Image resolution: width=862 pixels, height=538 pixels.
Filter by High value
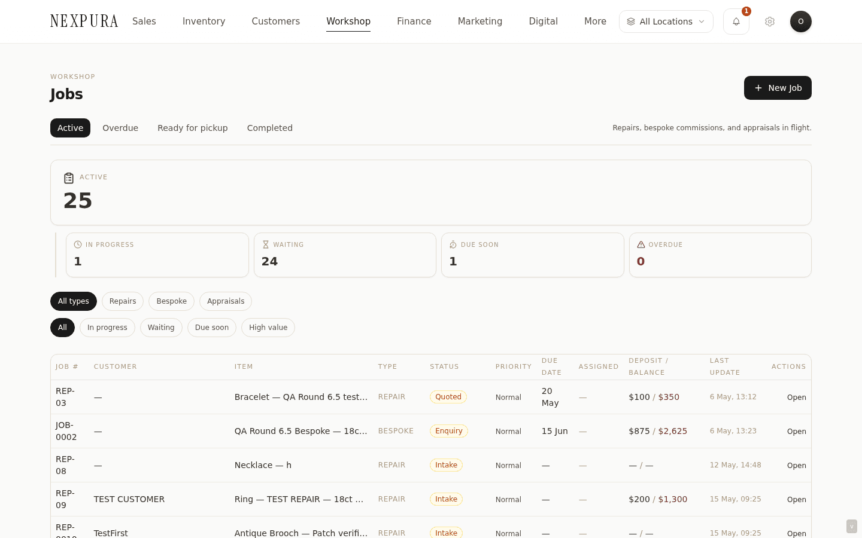tap(268, 328)
